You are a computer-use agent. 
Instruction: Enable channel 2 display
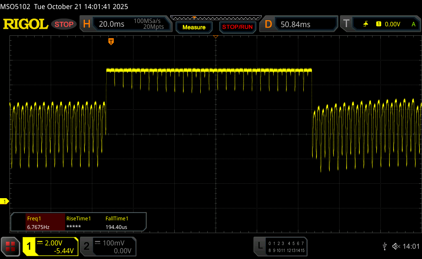coord(87,246)
